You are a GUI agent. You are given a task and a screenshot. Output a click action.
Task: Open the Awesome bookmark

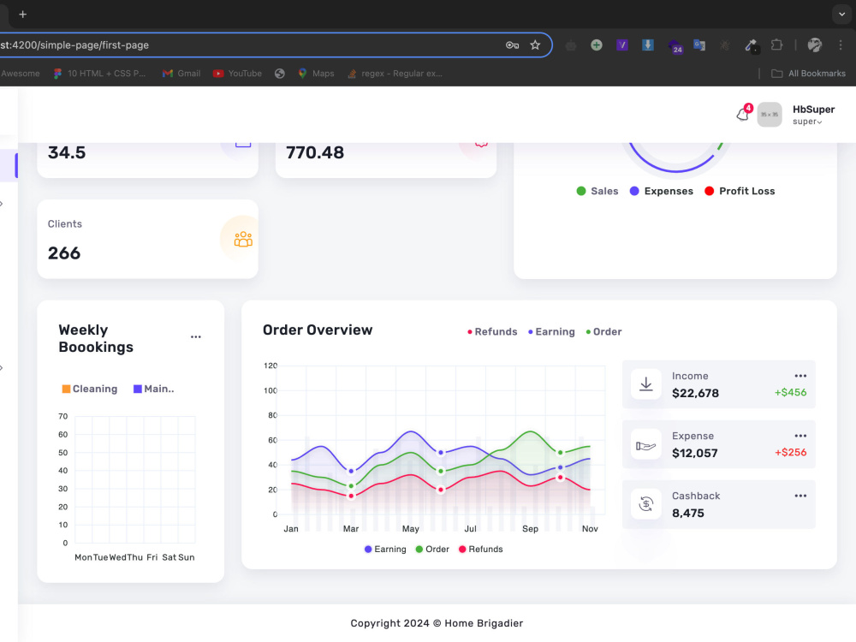(21, 73)
